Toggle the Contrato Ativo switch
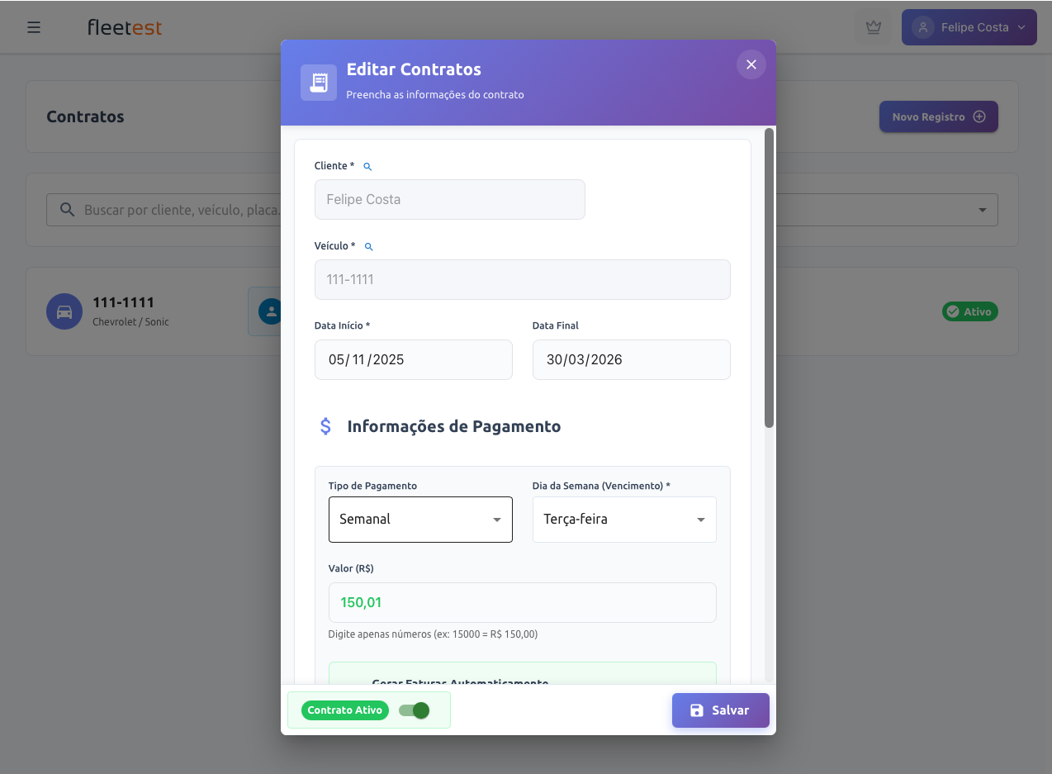 [415, 710]
